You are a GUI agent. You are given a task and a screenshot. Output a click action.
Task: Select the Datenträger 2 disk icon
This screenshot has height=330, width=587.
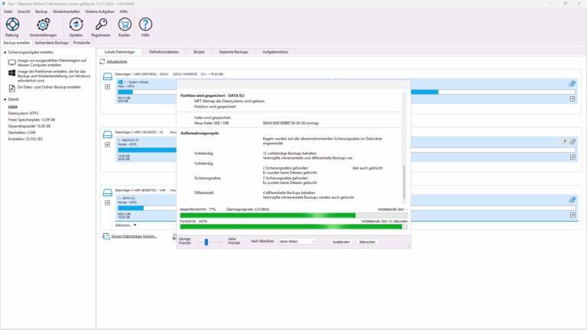click(108, 134)
